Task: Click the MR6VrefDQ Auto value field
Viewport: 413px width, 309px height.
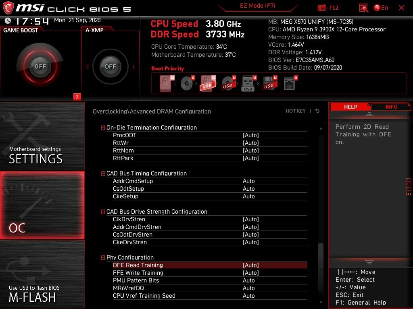Action: (248, 288)
